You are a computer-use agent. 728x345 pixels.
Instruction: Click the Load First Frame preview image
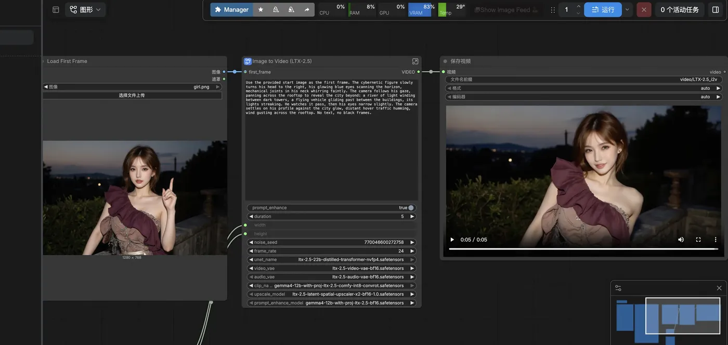coord(135,197)
